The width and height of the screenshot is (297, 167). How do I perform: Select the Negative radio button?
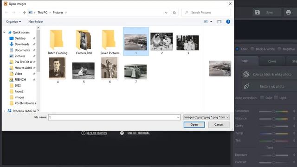[x=279, y=49]
